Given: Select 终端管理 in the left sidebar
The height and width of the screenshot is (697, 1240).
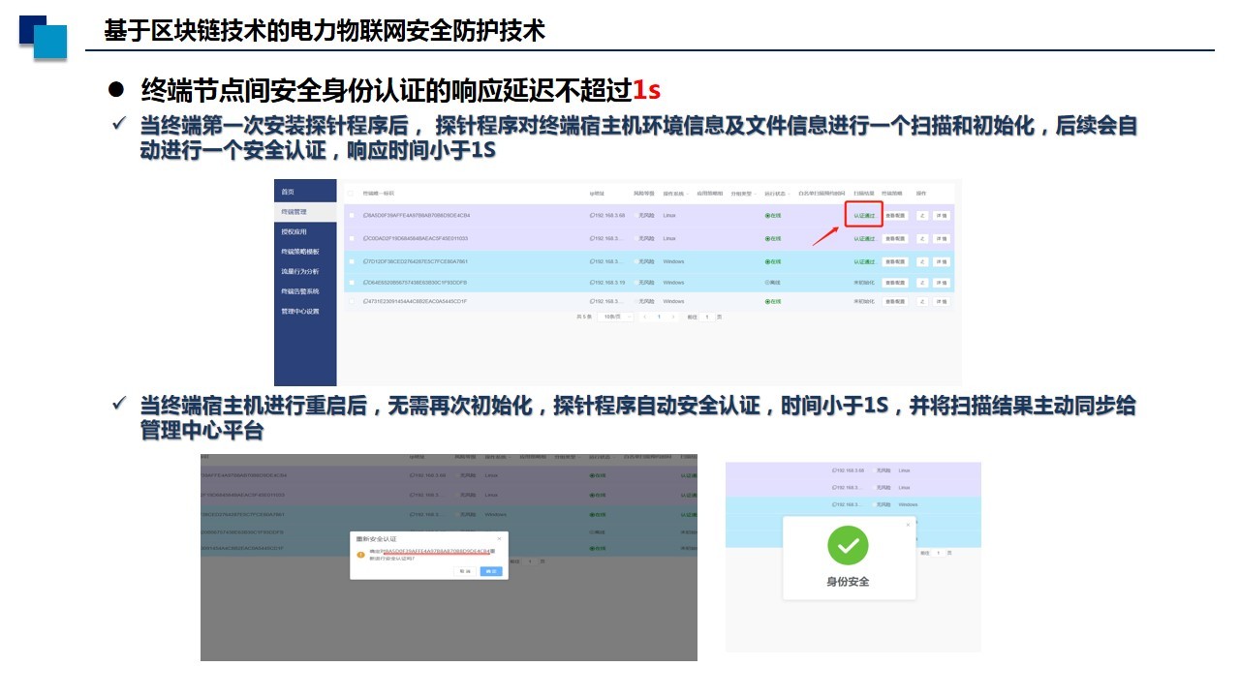Looking at the screenshot, I should pyautogui.click(x=305, y=212).
